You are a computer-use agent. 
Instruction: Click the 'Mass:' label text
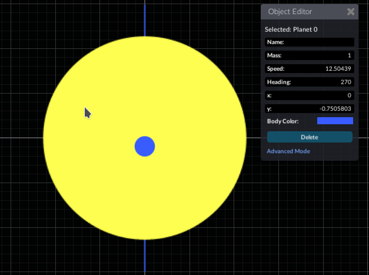(274, 55)
